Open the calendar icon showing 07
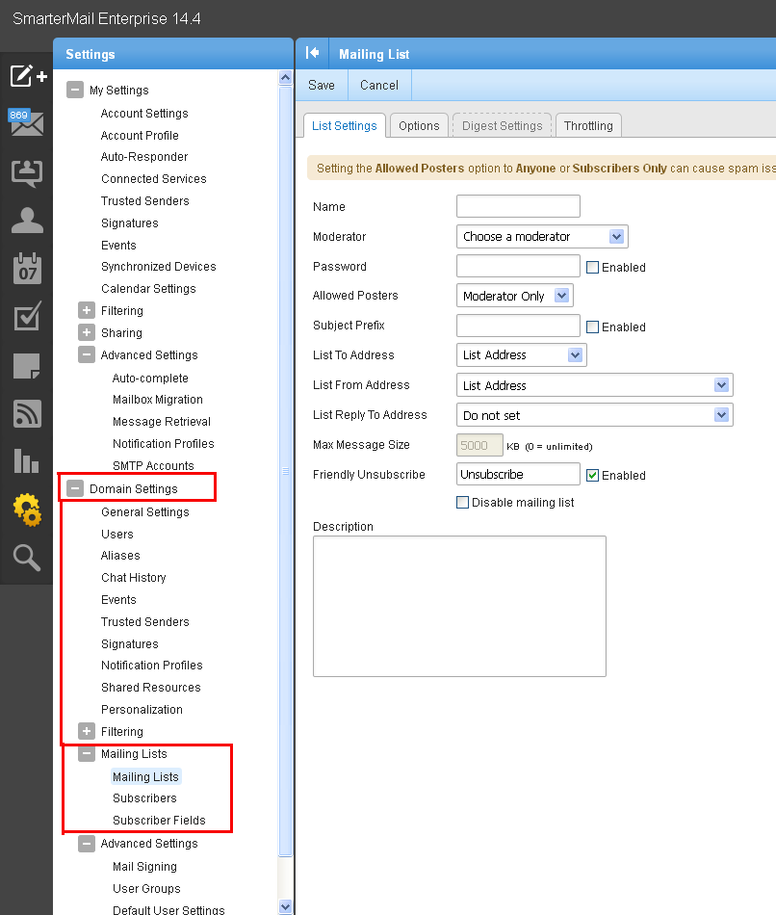Image resolution: width=776 pixels, height=915 pixels. pyautogui.click(x=27, y=269)
